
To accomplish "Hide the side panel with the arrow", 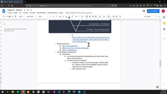I will pos(164,84).
